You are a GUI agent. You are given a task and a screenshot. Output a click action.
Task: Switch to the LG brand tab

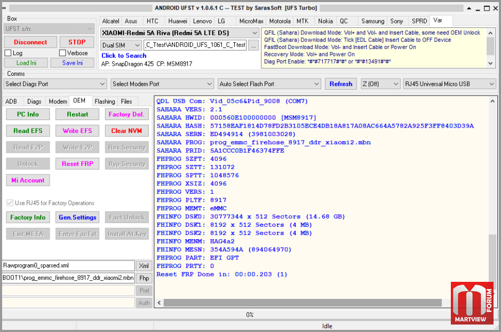(221, 21)
